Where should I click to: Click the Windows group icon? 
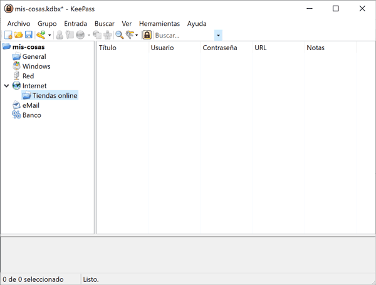click(16, 66)
